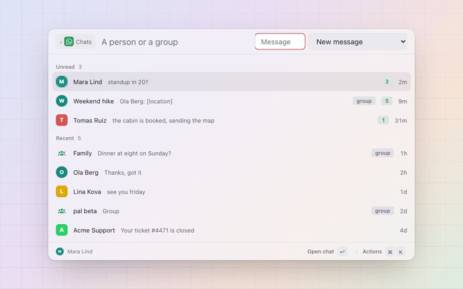Viewport: 463px width, 289px height.
Task: Click the Family group people icon
Action: (x=62, y=153)
